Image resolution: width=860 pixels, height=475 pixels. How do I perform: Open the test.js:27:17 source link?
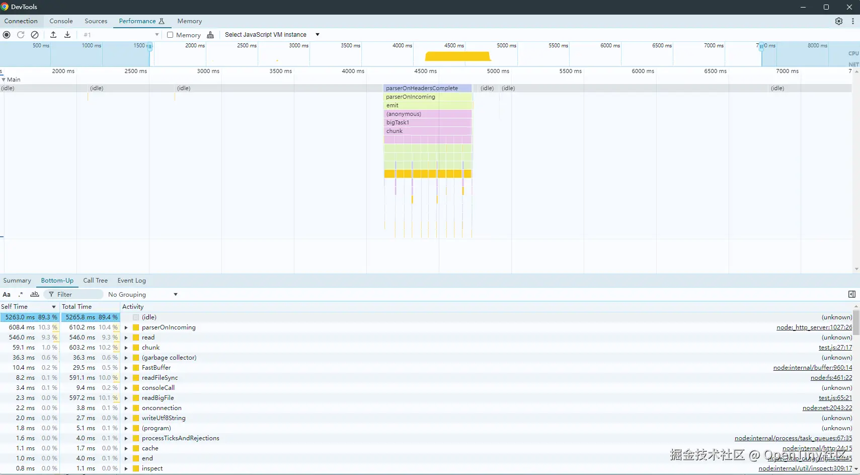(835, 348)
